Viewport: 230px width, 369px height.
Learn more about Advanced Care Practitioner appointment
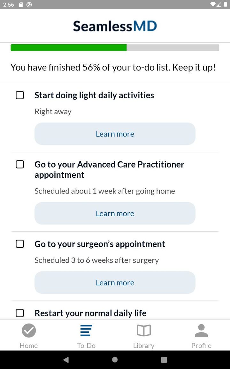(x=115, y=213)
